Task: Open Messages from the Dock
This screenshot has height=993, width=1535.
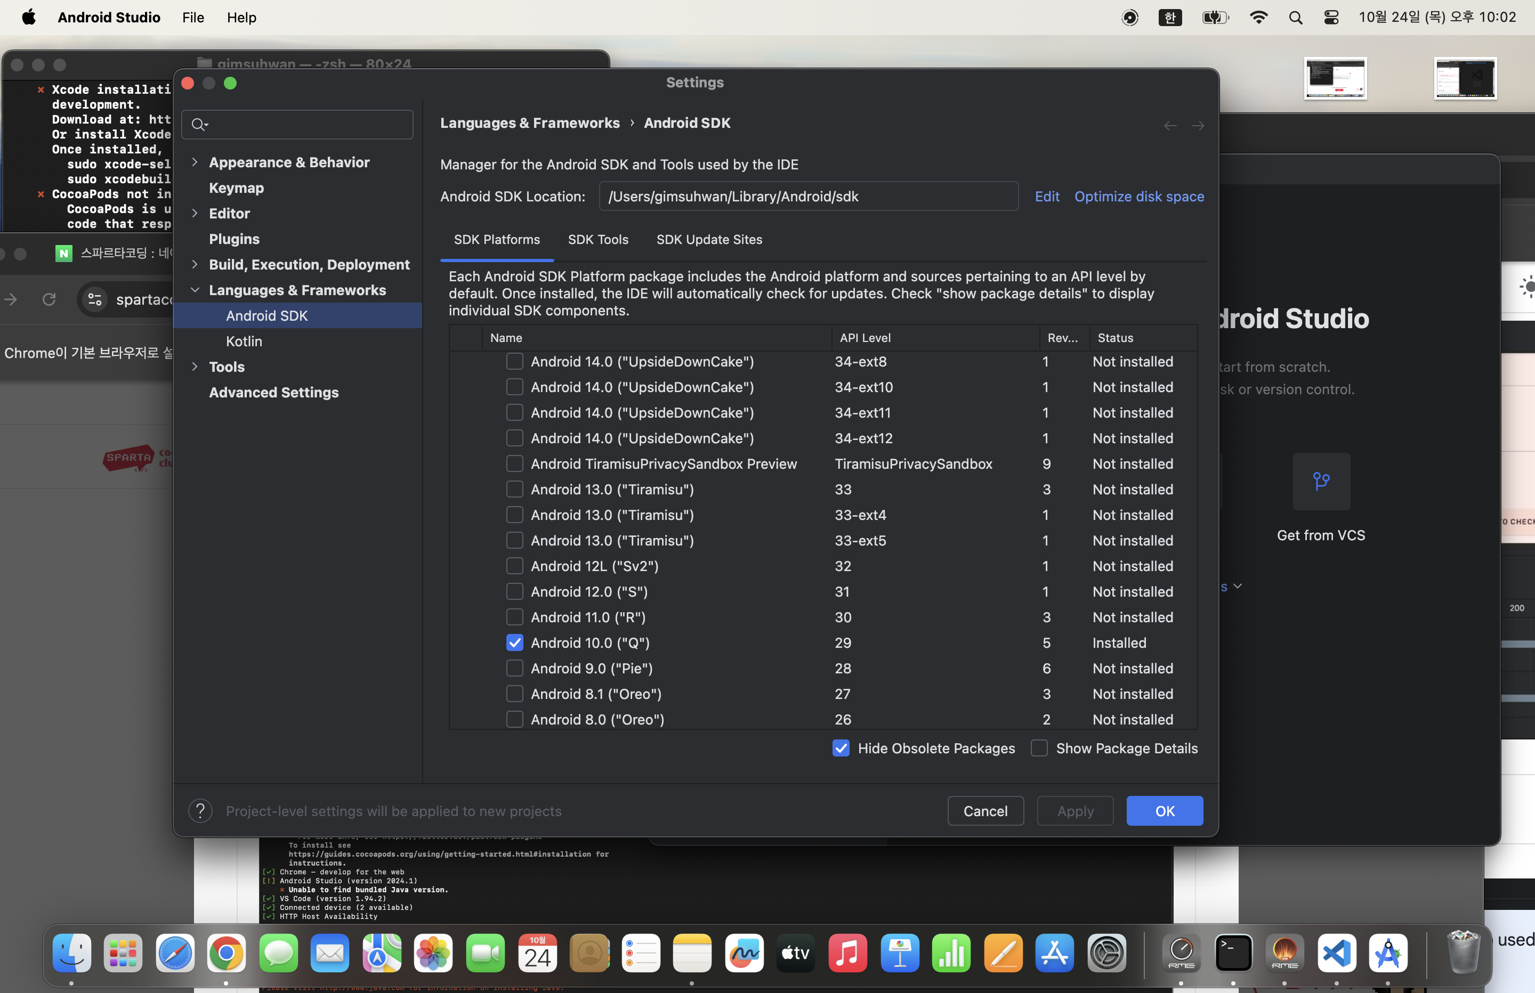Action: pos(279,953)
